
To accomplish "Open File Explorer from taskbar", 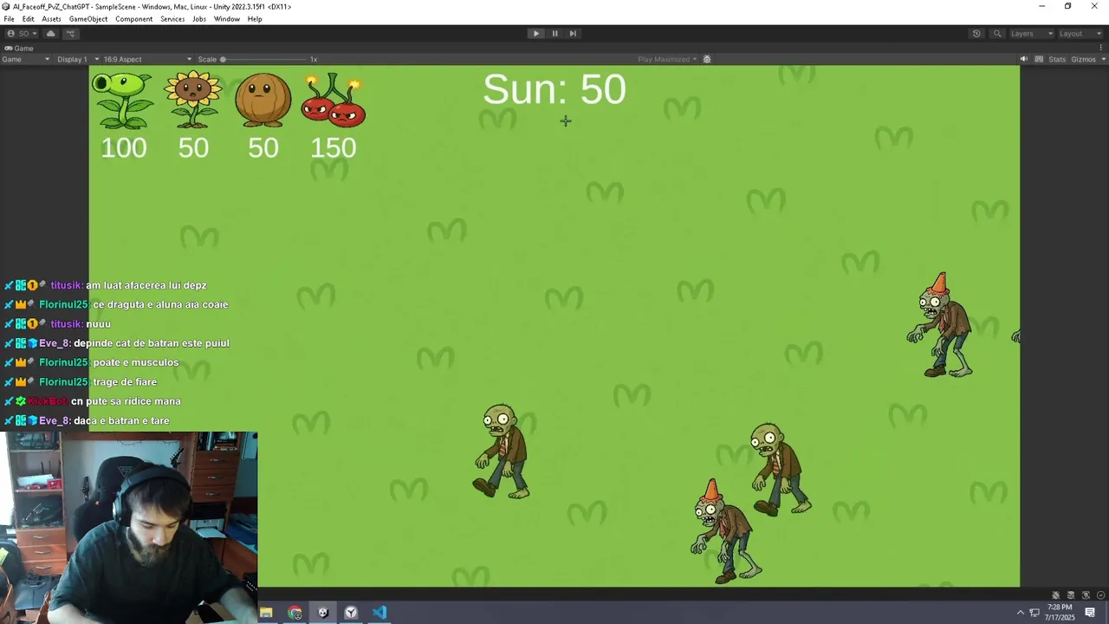I will [x=266, y=613].
